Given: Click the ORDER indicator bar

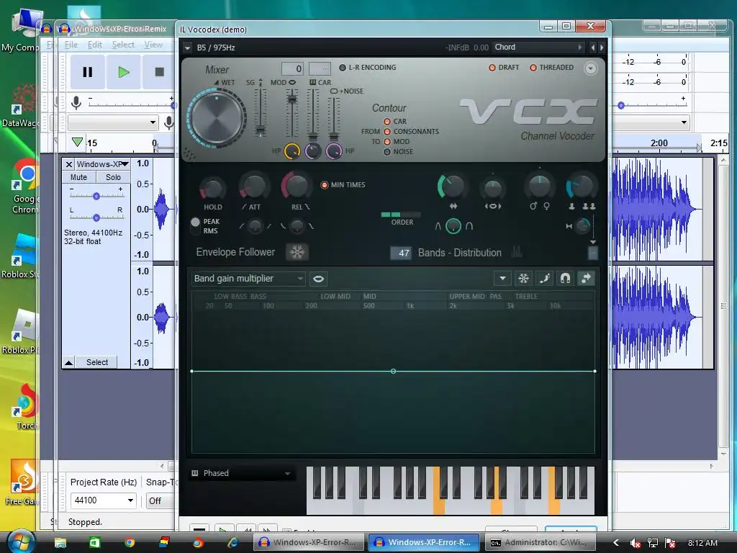Looking at the screenshot, I should point(400,215).
